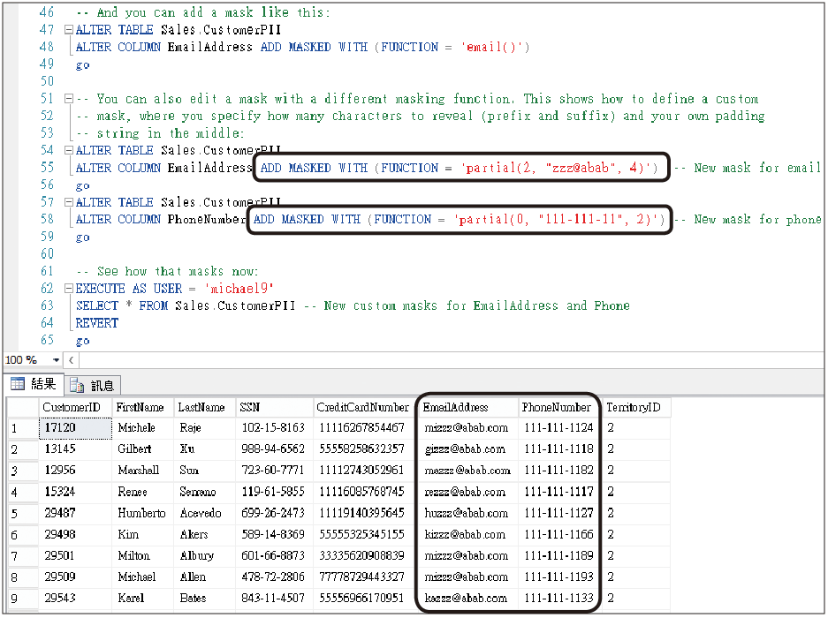Select the EmailAddress column header
The height and width of the screenshot is (618, 828).
coord(468,407)
